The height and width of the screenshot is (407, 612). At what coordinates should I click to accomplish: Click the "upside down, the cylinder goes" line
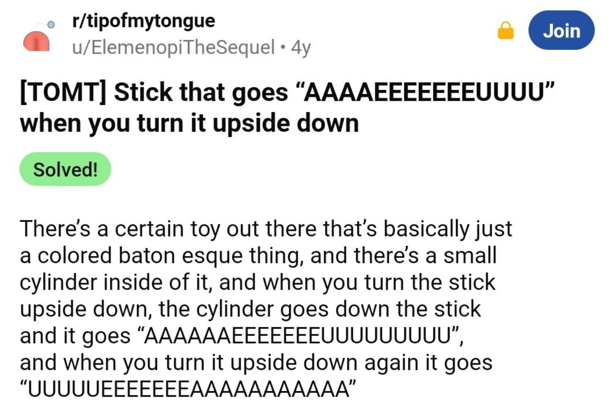(x=250, y=309)
